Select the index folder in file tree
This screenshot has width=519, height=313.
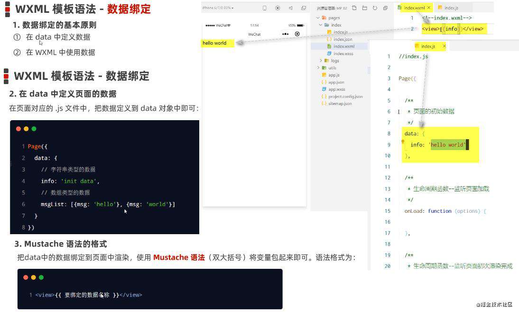pyautogui.click(x=336, y=25)
